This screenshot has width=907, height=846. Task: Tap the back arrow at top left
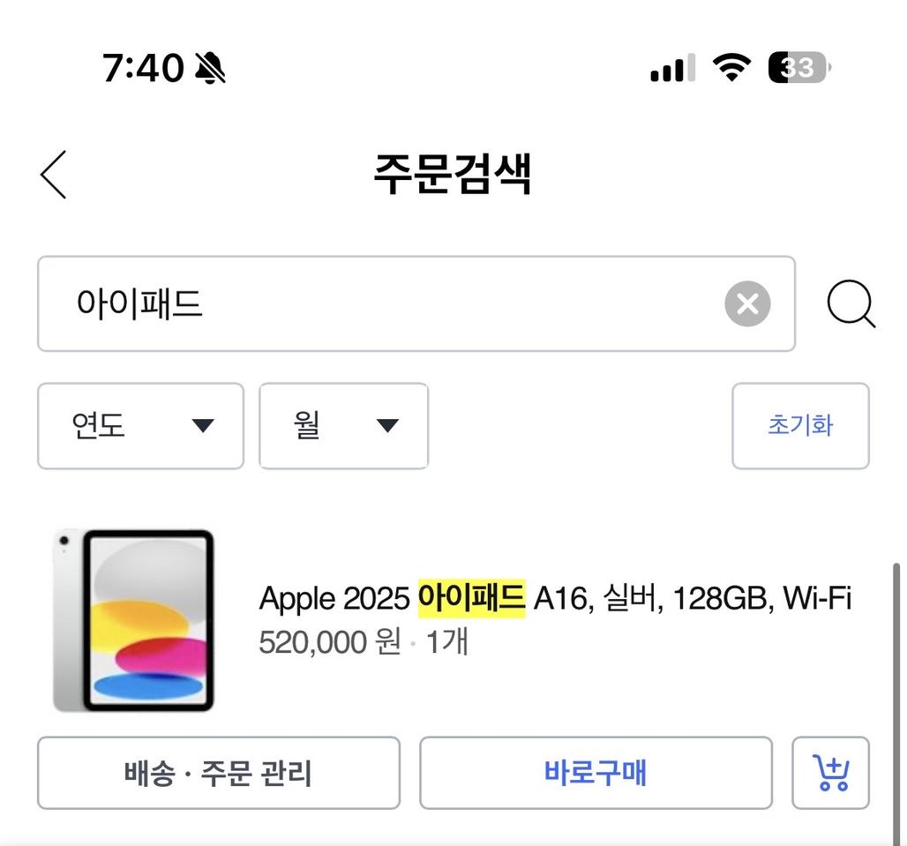[x=53, y=174]
